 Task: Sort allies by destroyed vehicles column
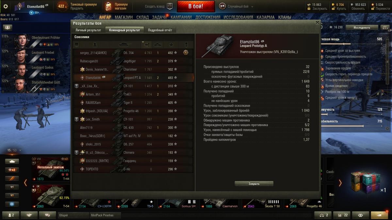158,44
